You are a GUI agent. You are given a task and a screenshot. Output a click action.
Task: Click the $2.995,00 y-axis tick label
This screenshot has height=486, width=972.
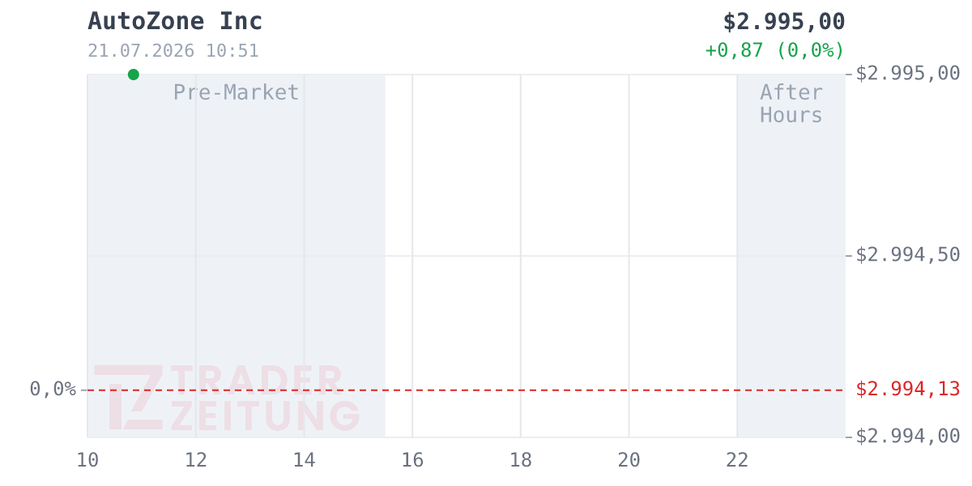[x=908, y=74]
